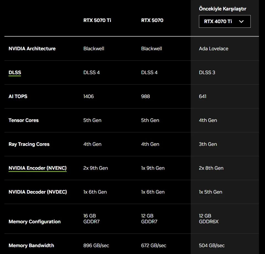Select the DLSS 3 cell

pyautogui.click(x=207, y=72)
